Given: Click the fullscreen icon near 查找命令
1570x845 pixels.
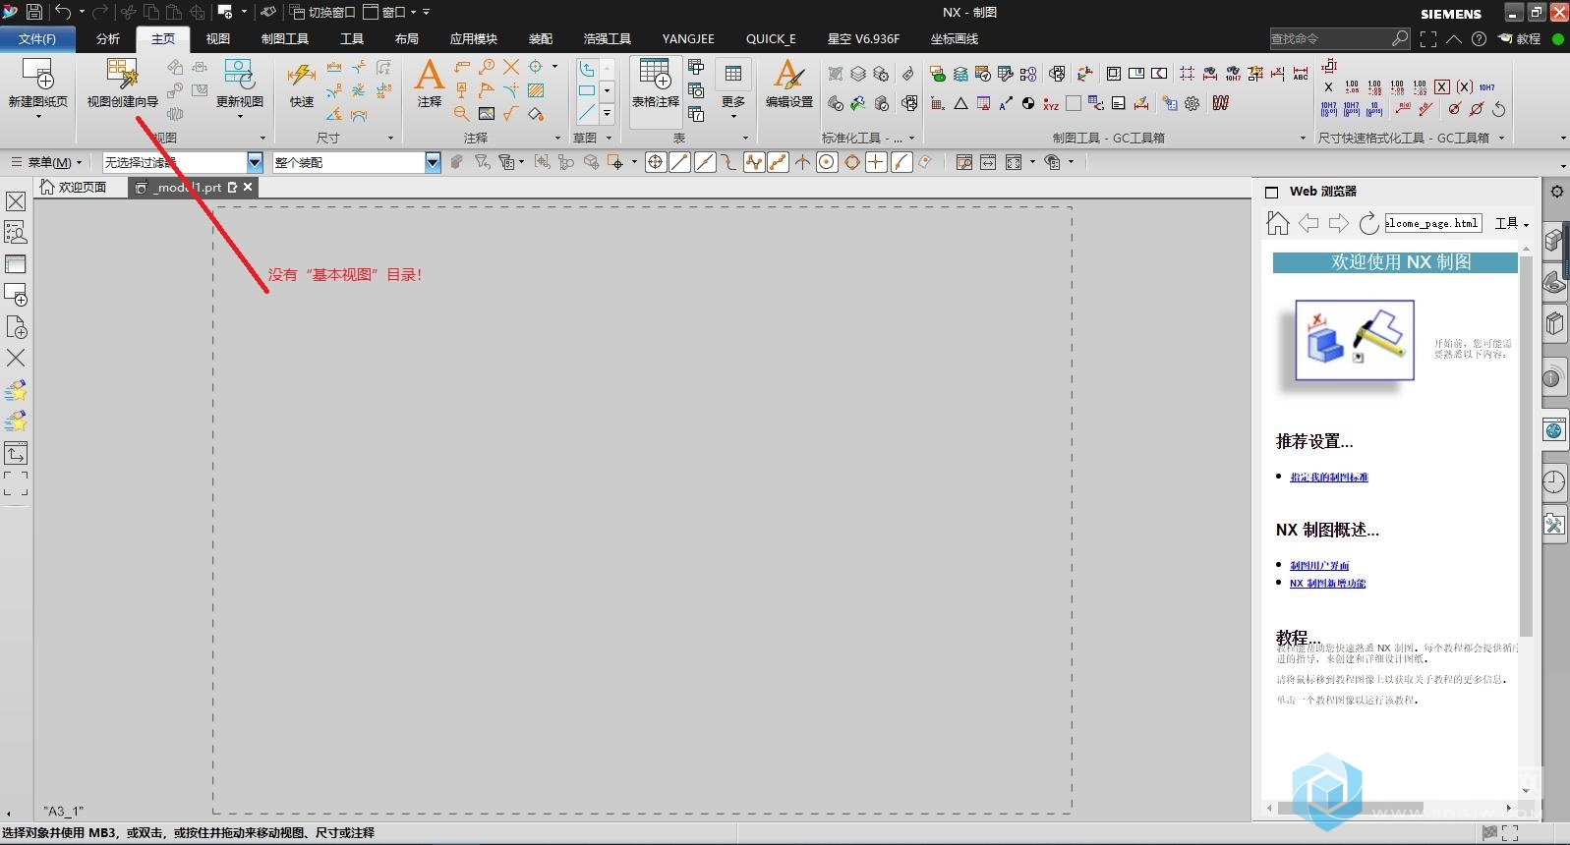Looking at the screenshot, I should (1428, 38).
